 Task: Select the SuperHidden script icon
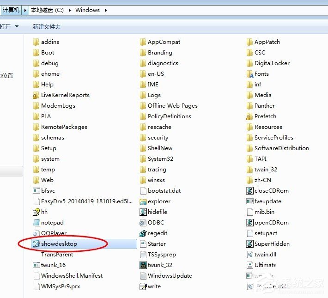(x=250, y=244)
